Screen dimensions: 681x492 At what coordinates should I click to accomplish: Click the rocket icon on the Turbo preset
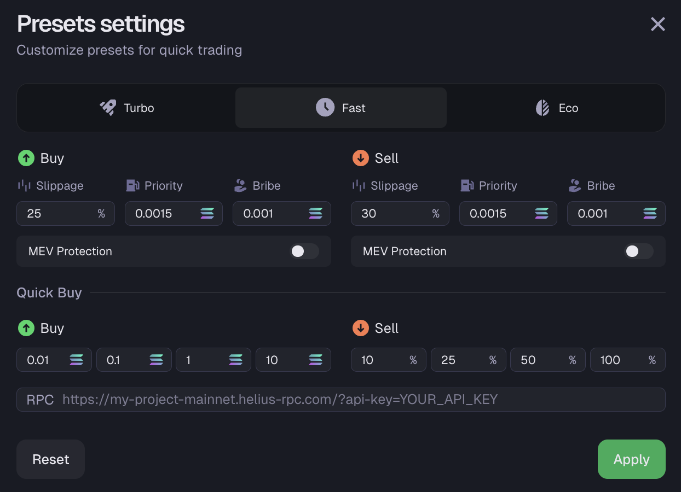click(x=108, y=108)
